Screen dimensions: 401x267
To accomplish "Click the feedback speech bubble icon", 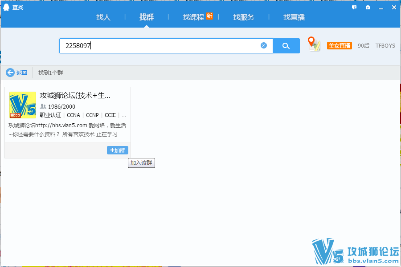I will pos(354,8).
